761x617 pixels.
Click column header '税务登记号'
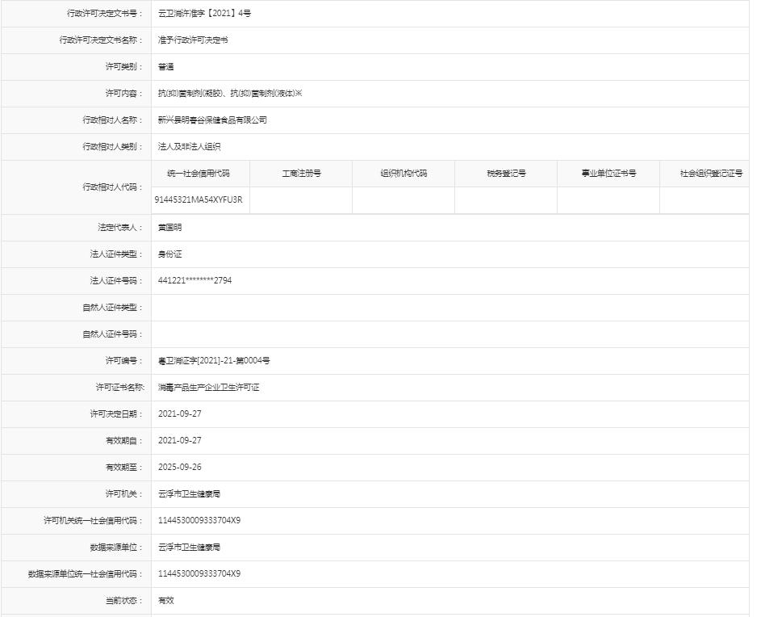(506, 174)
